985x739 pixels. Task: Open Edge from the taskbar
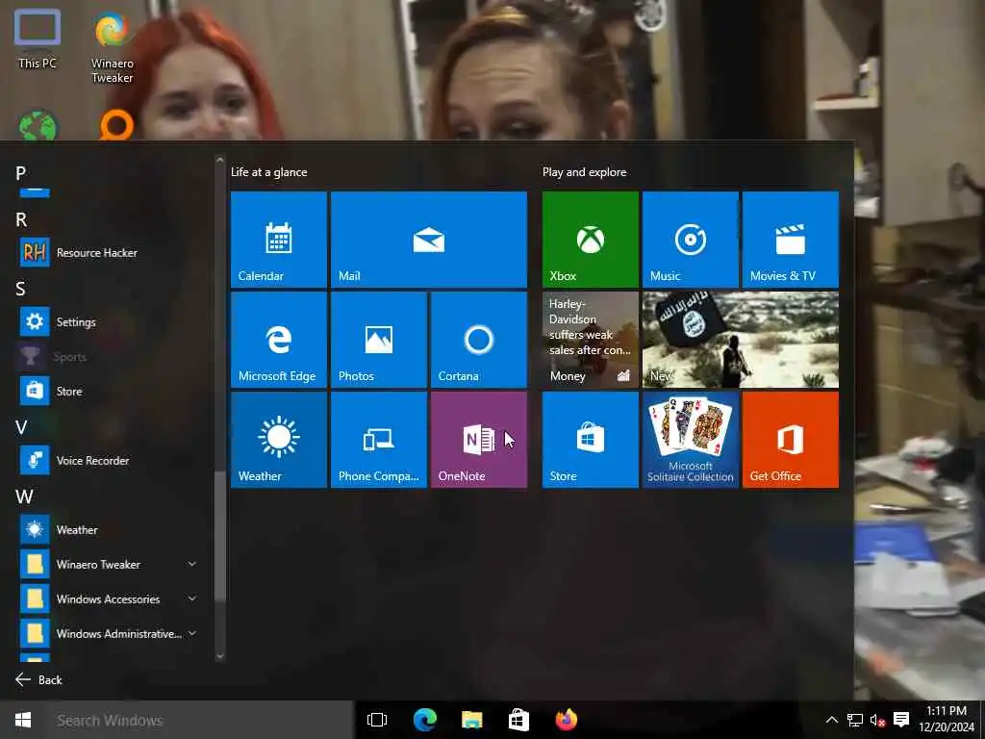424,720
